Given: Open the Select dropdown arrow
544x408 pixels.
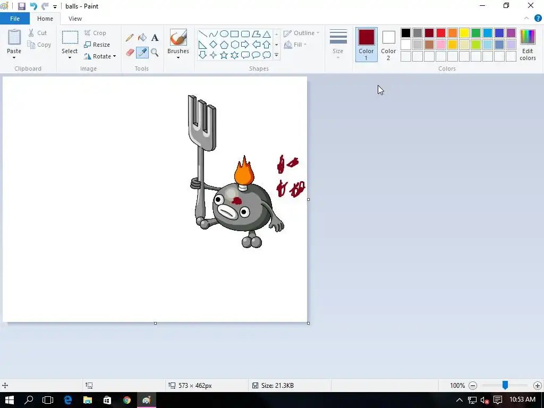Looking at the screenshot, I should (70, 57).
